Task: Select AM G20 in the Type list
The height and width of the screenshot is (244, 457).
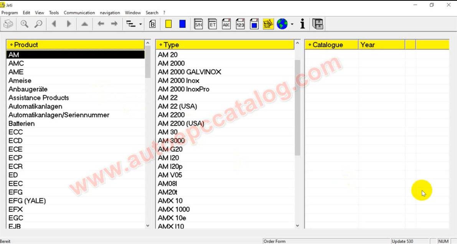Action: coord(225,149)
